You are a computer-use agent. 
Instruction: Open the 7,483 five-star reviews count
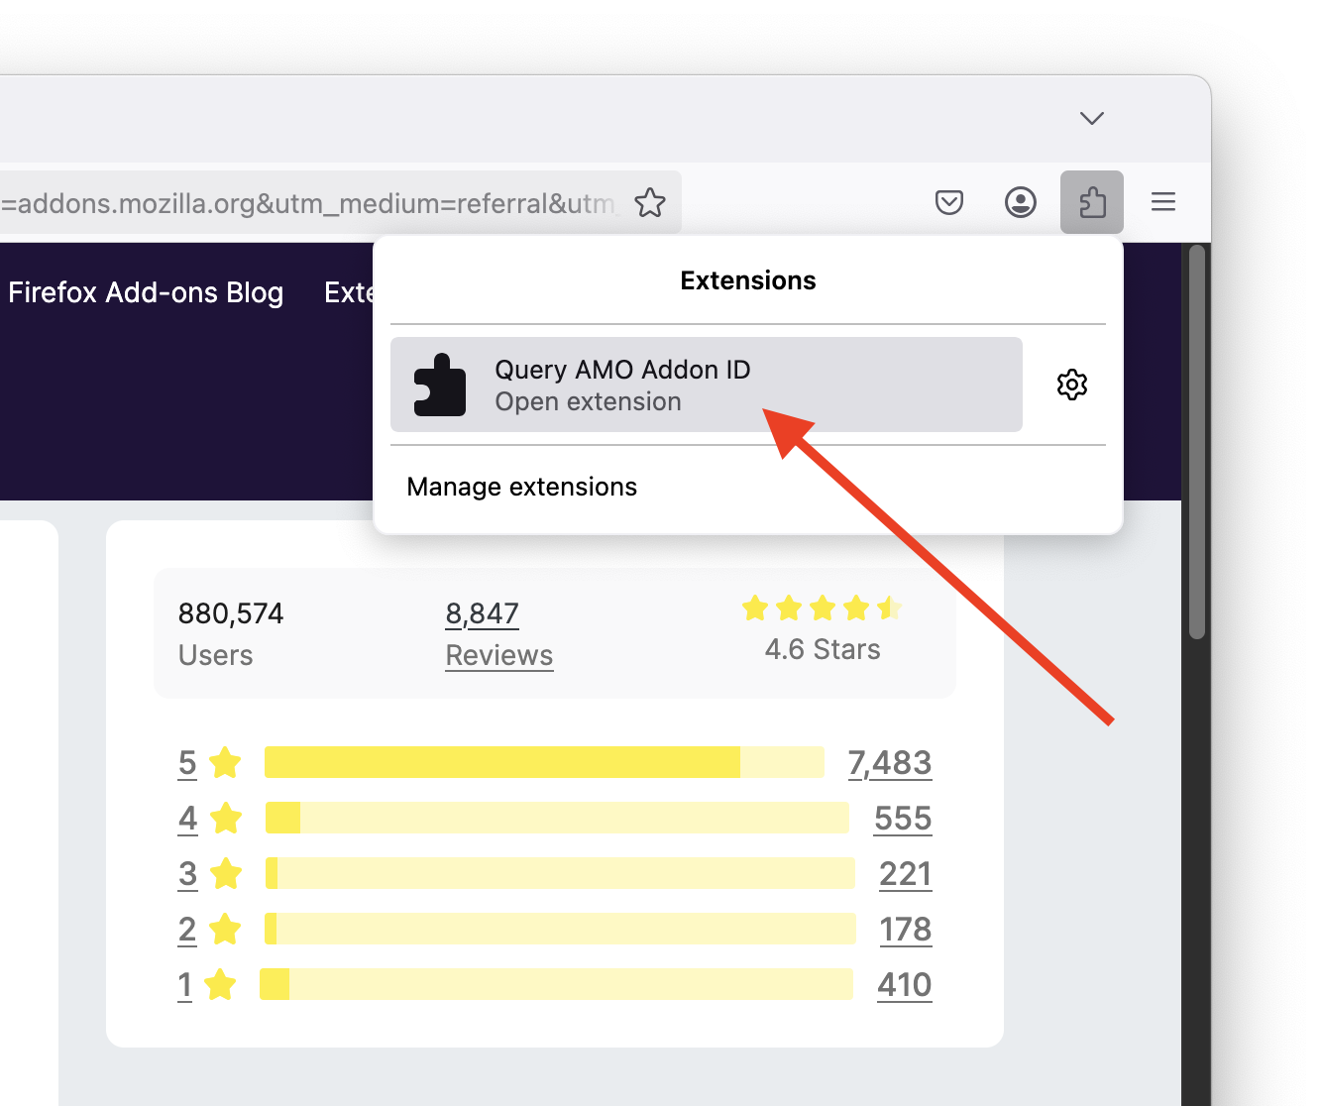(x=890, y=763)
